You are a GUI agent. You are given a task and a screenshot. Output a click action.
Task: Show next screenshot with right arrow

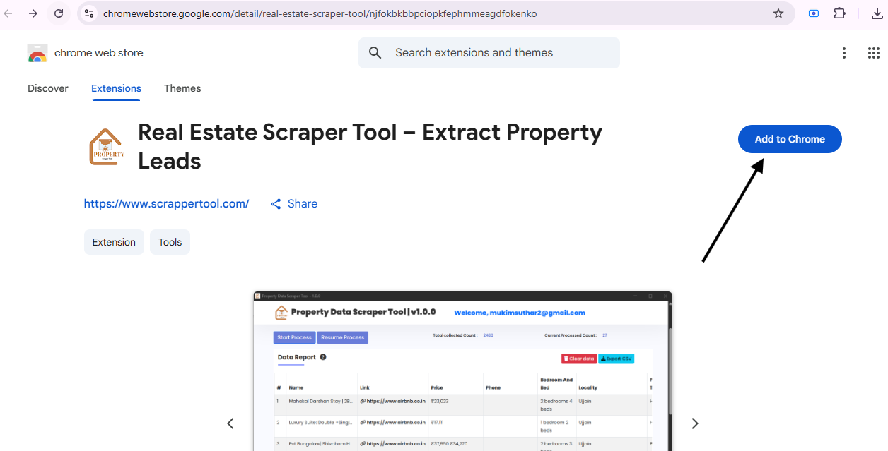click(694, 423)
